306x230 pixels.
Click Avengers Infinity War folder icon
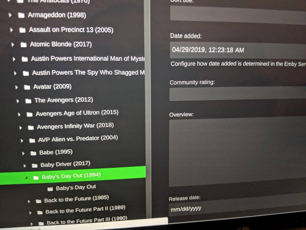[31, 127]
